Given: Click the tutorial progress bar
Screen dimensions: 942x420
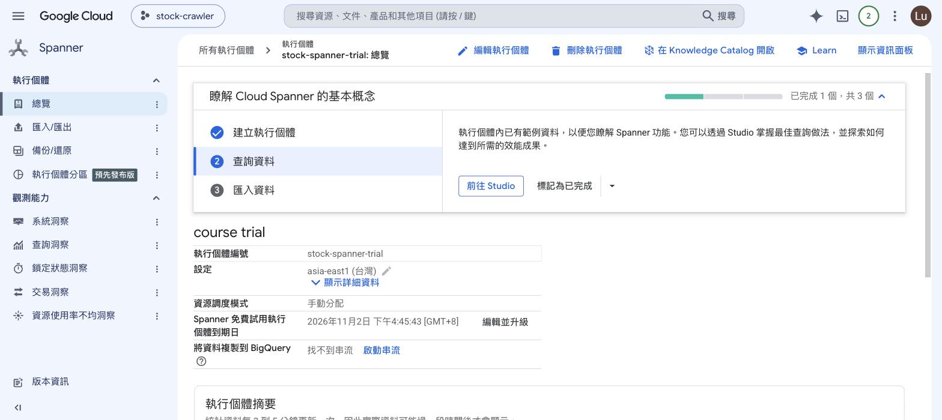Looking at the screenshot, I should click(x=723, y=96).
